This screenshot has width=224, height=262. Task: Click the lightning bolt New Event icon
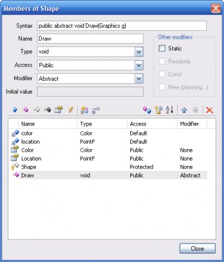[x=71, y=110]
